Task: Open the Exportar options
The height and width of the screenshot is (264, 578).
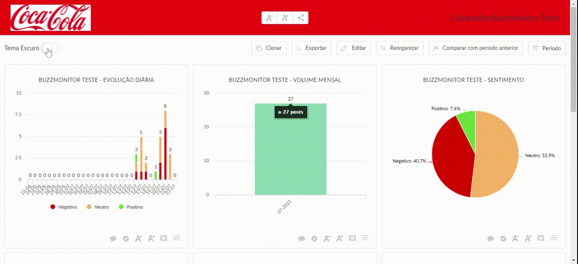Action: (x=311, y=48)
